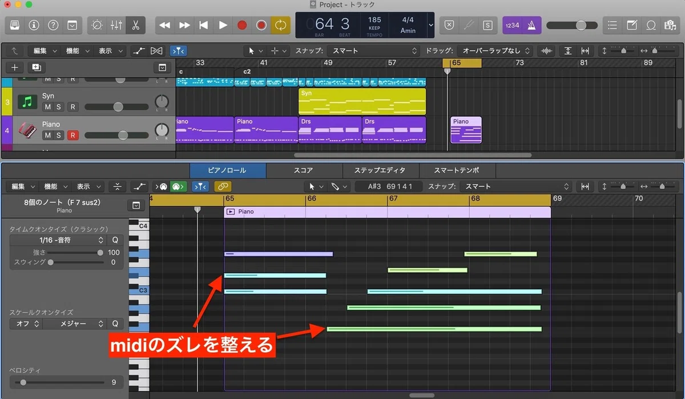Open the Library panel icon
Image resolution: width=685 pixels, height=399 pixels.
pos(15,25)
